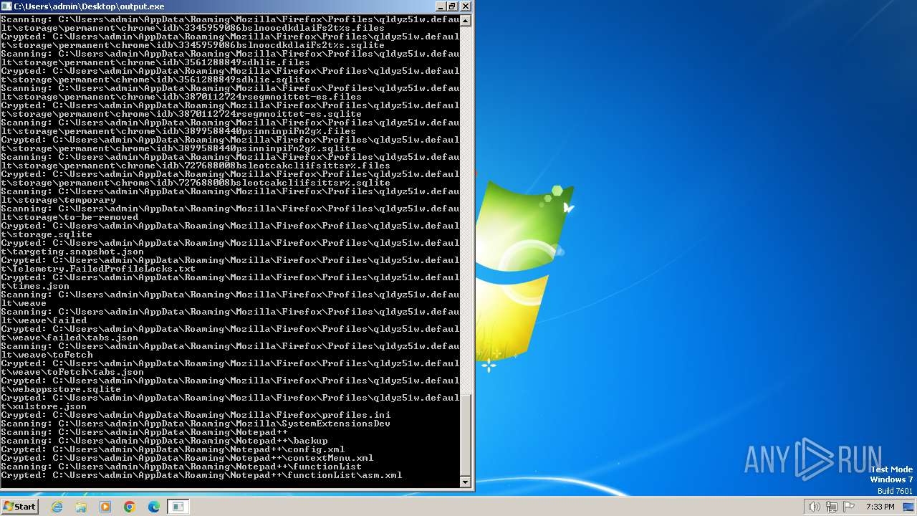Click the line ending with Firefox\profiles.ini

click(196, 415)
